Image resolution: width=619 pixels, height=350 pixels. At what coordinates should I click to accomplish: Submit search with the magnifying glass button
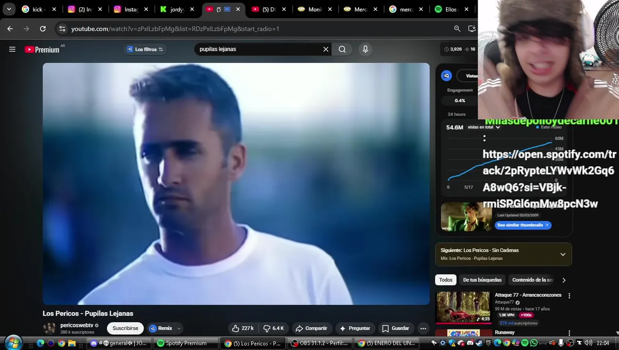point(342,49)
